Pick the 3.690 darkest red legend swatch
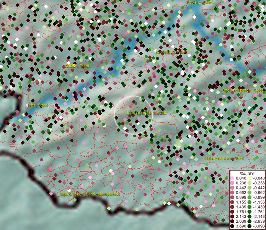This screenshot has height=230, width=266. click(x=232, y=226)
